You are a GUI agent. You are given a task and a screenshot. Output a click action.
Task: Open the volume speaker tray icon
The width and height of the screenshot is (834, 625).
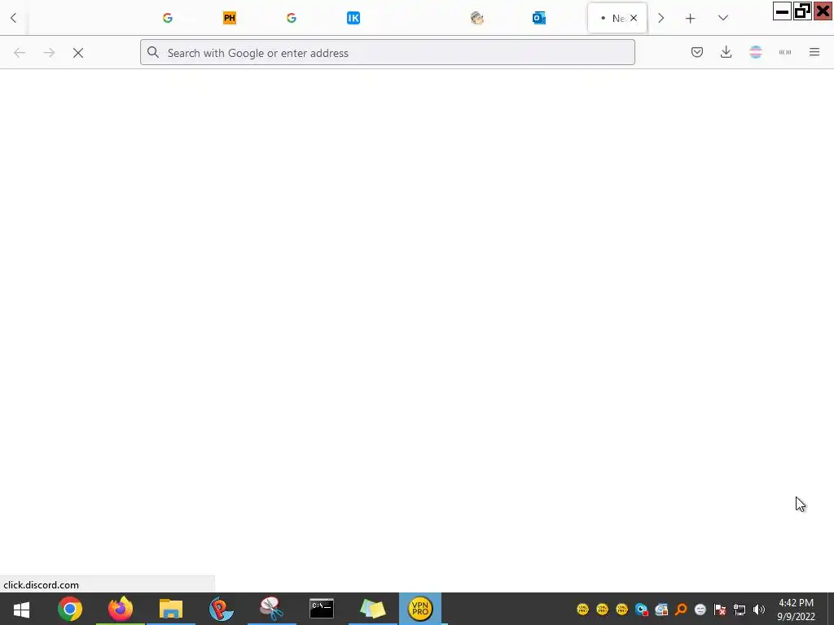coord(759,610)
